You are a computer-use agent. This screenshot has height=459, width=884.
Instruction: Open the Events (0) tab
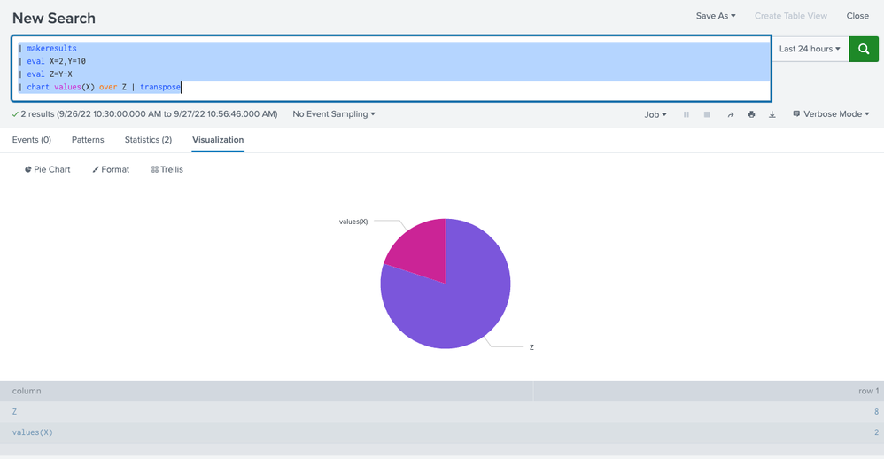(32, 140)
